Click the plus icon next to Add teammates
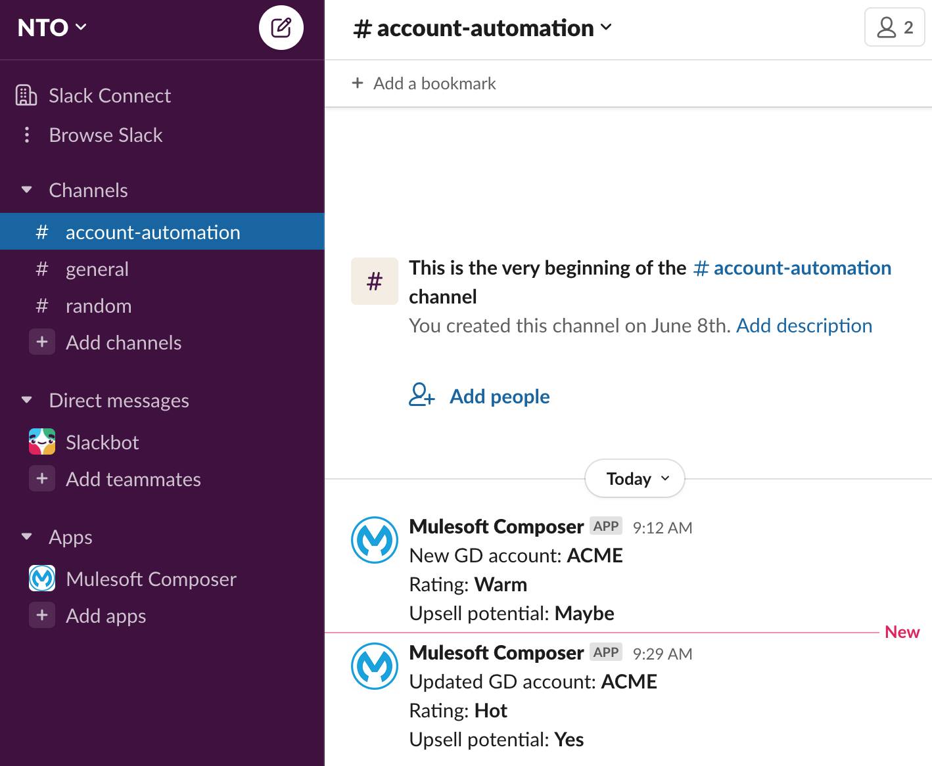Image resolution: width=932 pixels, height=766 pixels. 42,478
